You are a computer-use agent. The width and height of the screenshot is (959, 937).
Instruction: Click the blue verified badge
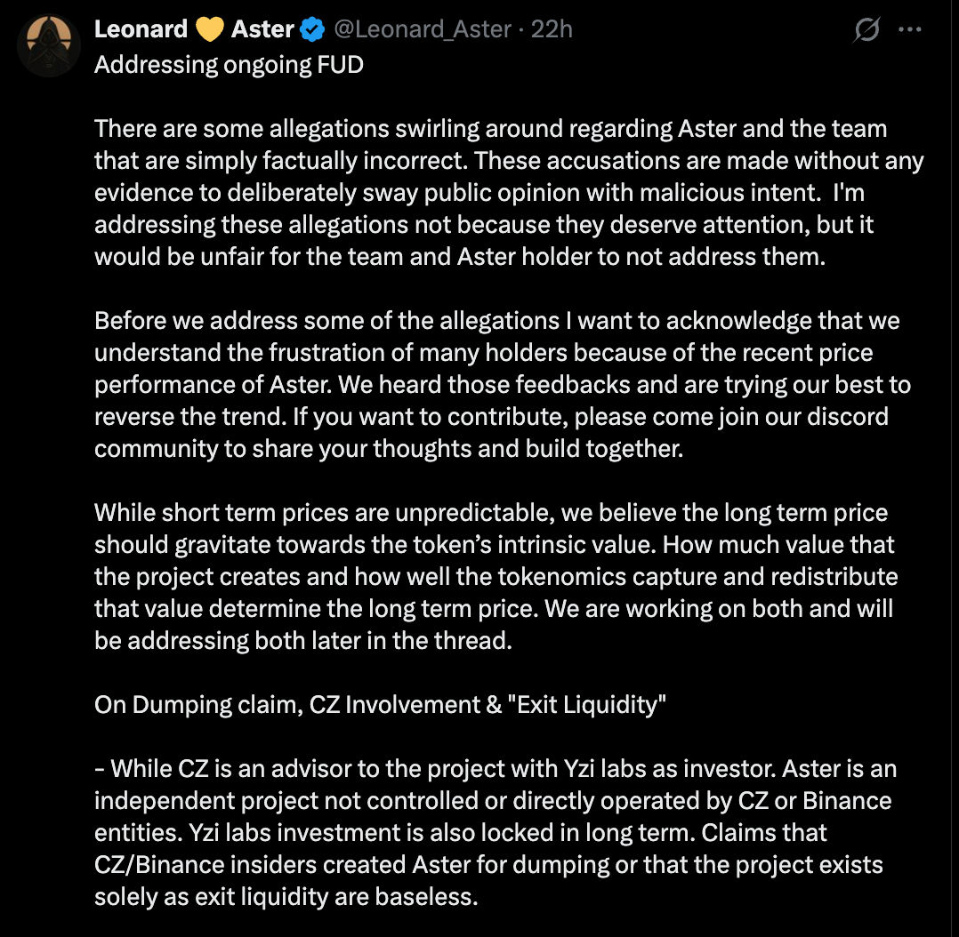click(311, 30)
